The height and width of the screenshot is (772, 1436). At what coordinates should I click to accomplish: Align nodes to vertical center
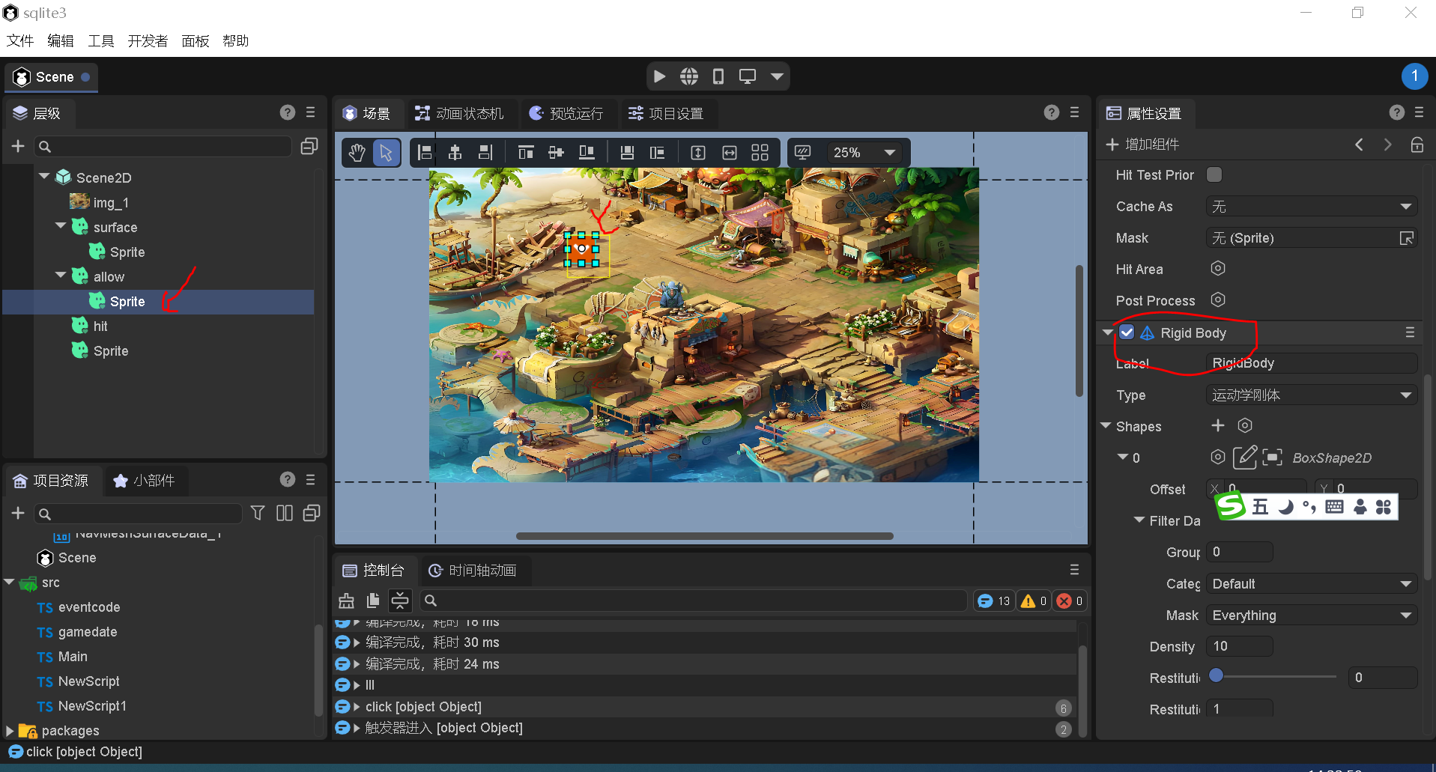[x=556, y=153]
